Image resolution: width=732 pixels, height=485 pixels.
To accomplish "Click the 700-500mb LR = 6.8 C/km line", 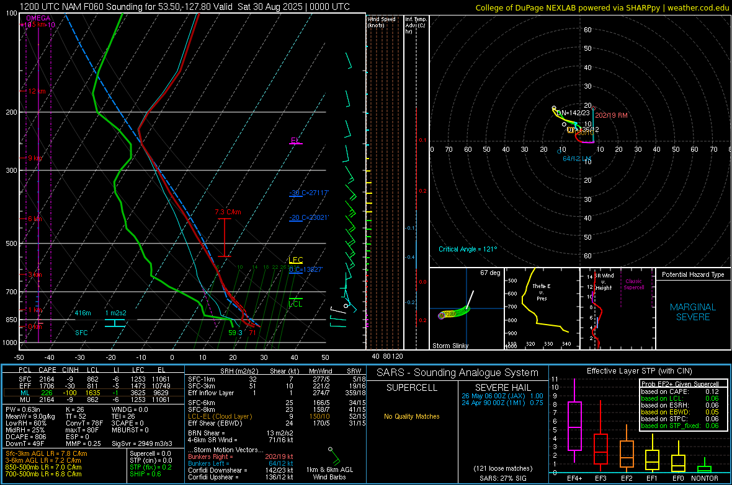I will [43, 474].
